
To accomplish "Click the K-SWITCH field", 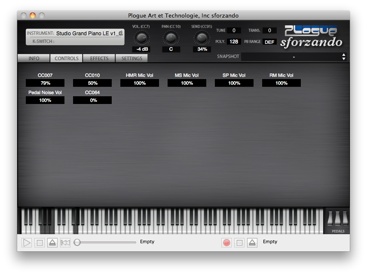I will 75,41.
